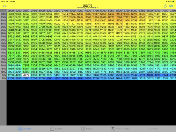Viewport: 176px width, 132px height.
Task: Select cell 9592 in the 40% row
Action: pyautogui.click(x=26, y=53)
